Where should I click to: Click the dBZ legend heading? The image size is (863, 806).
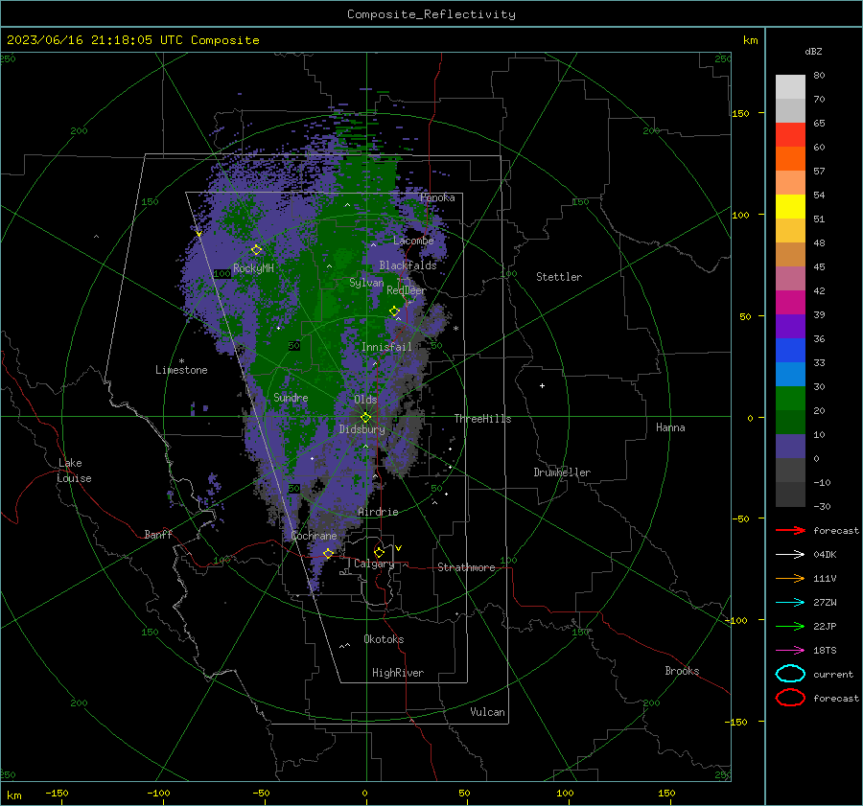[813, 52]
